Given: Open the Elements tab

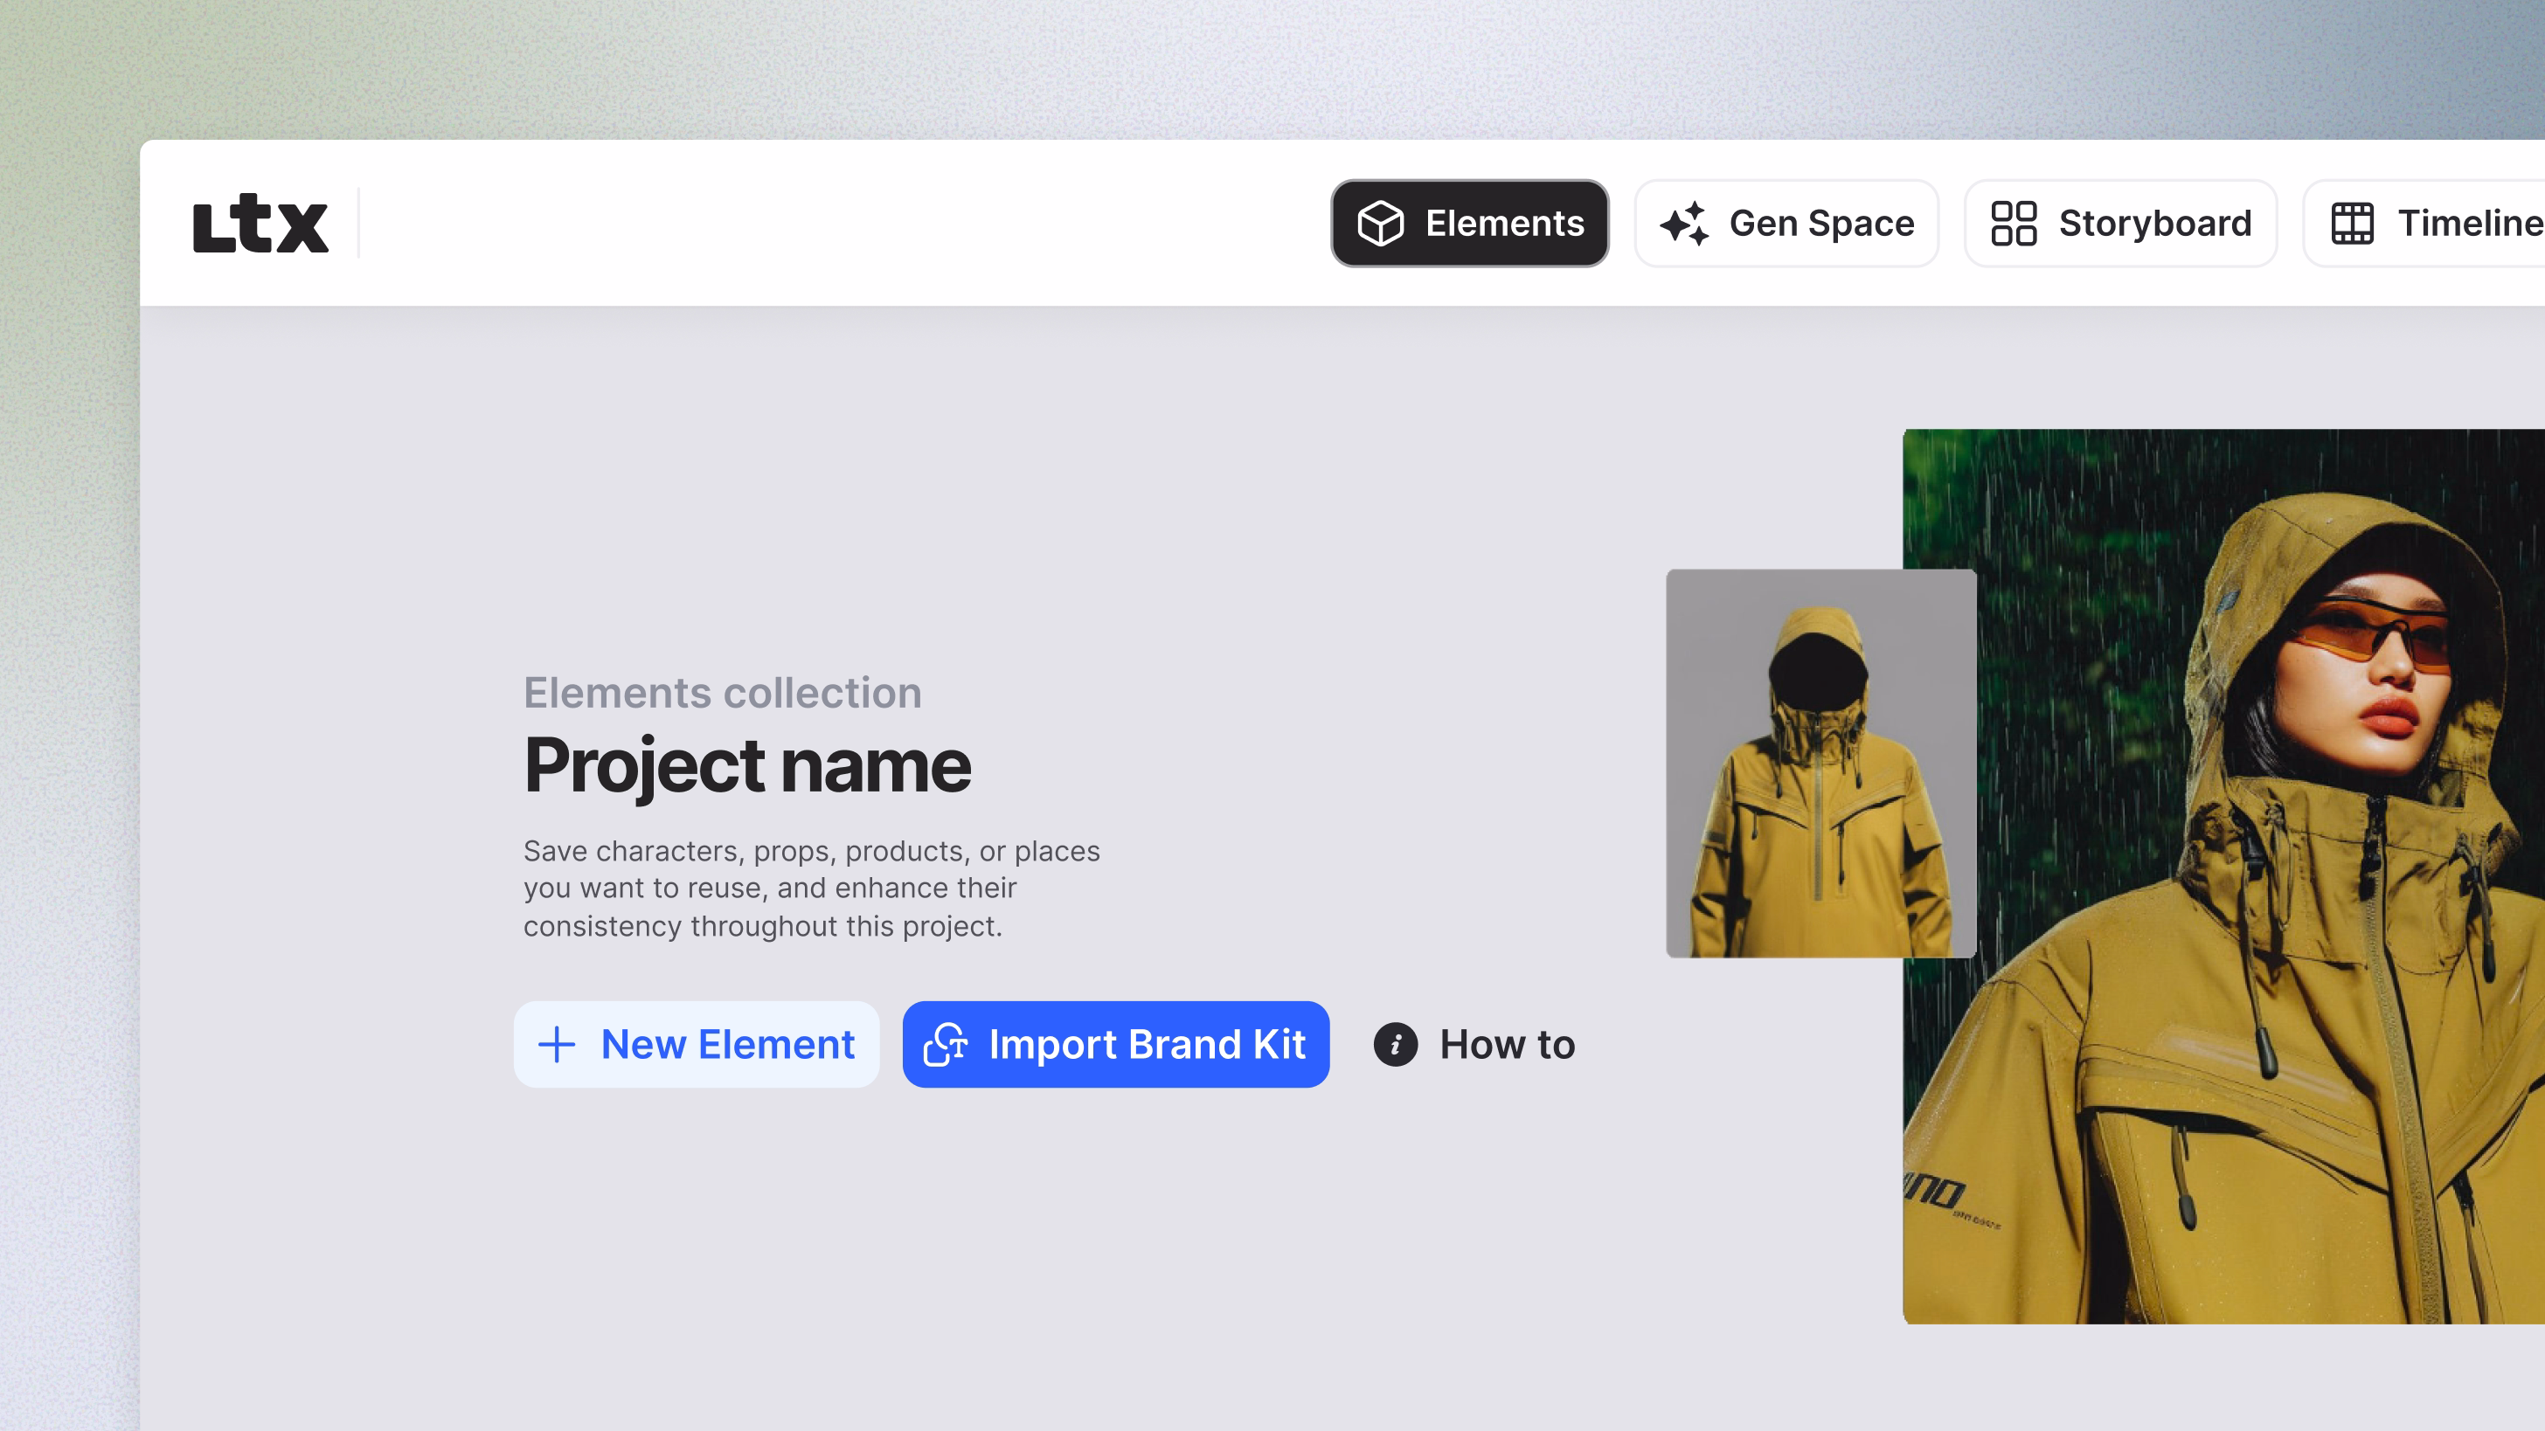Looking at the screenshot, I should 1469,223.
